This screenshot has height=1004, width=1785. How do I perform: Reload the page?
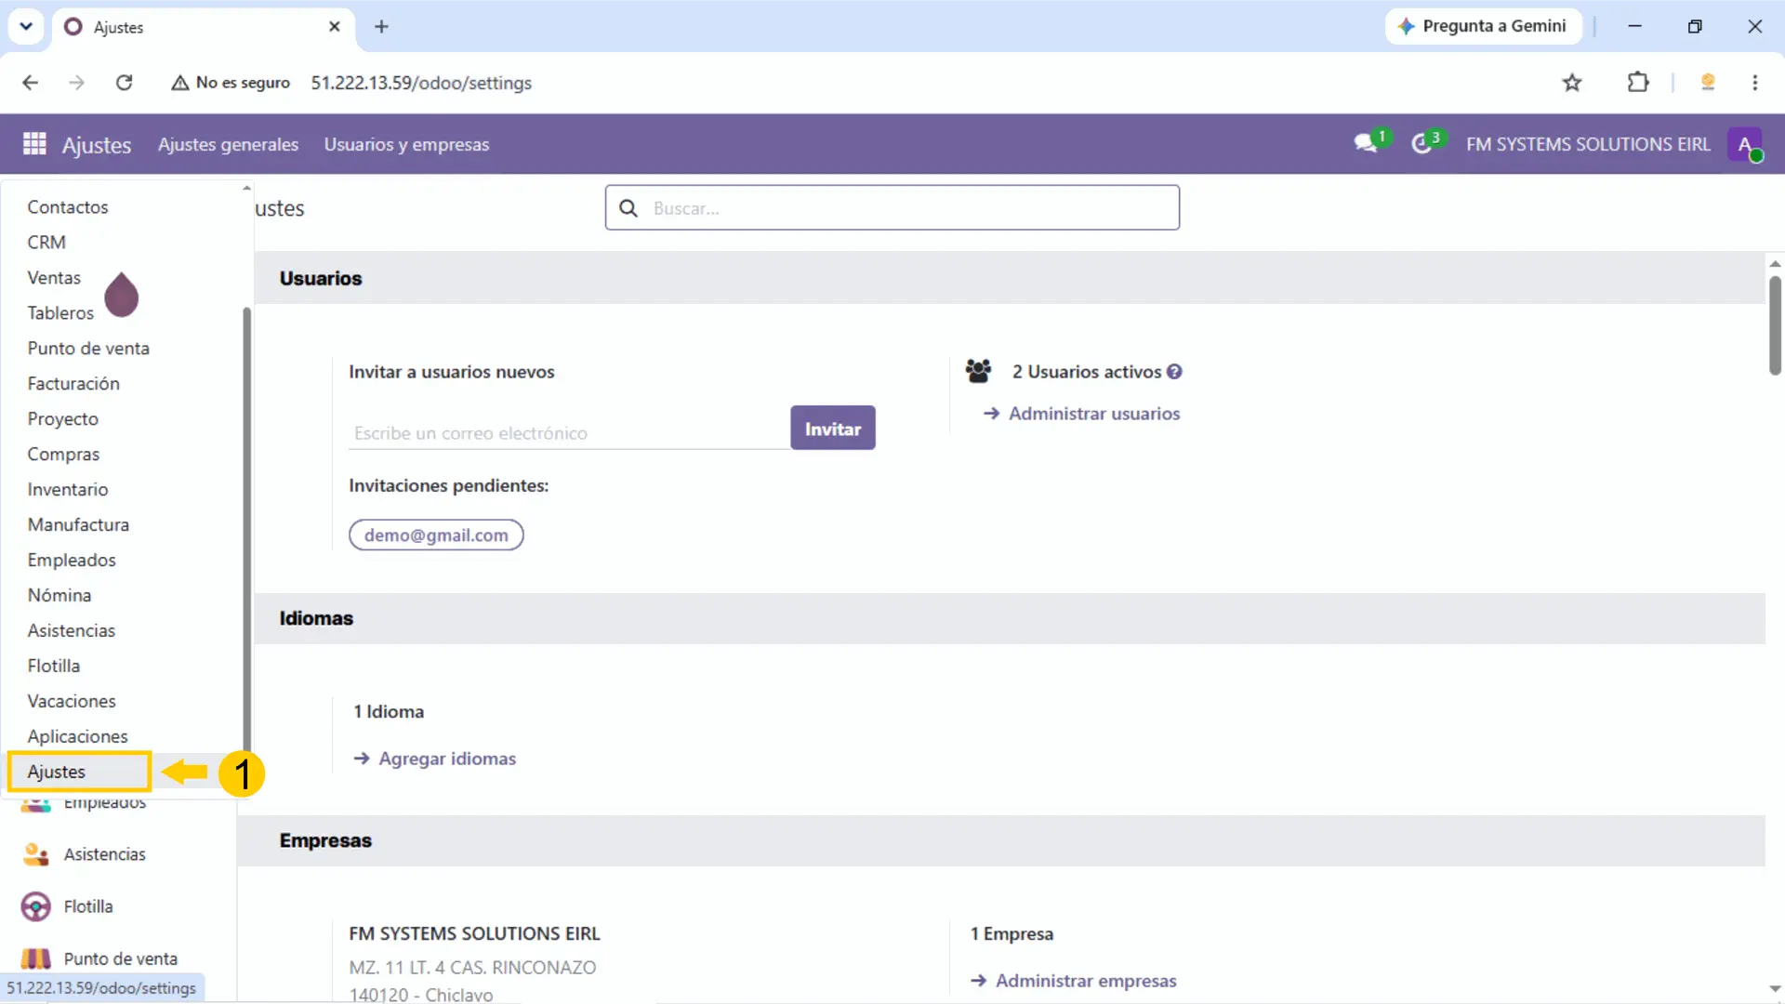124,83
